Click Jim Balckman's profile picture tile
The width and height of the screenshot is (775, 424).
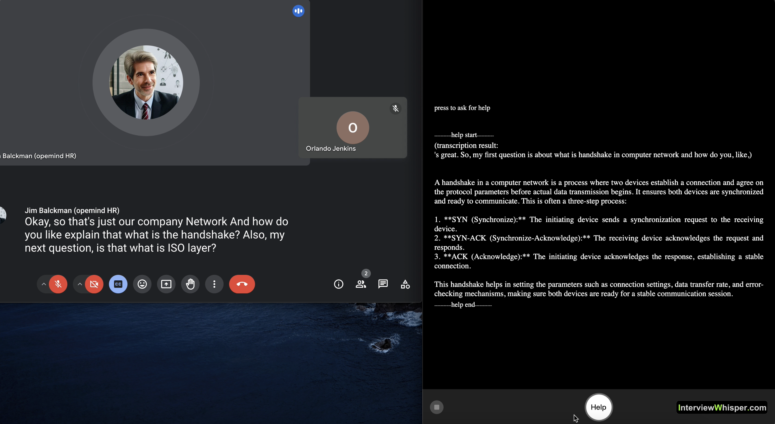tap(146, 82)
